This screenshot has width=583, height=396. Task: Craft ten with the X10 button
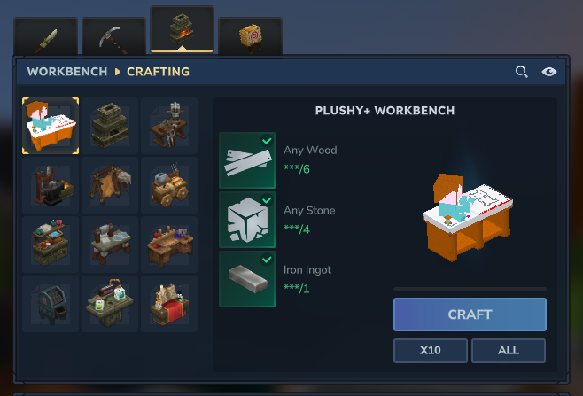pos(431,350)
